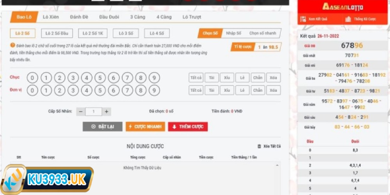The width and height of the screenshot is (390, 195).
Task: Click Tất cả for the Đơn vị row
Action: coord(196,90)
